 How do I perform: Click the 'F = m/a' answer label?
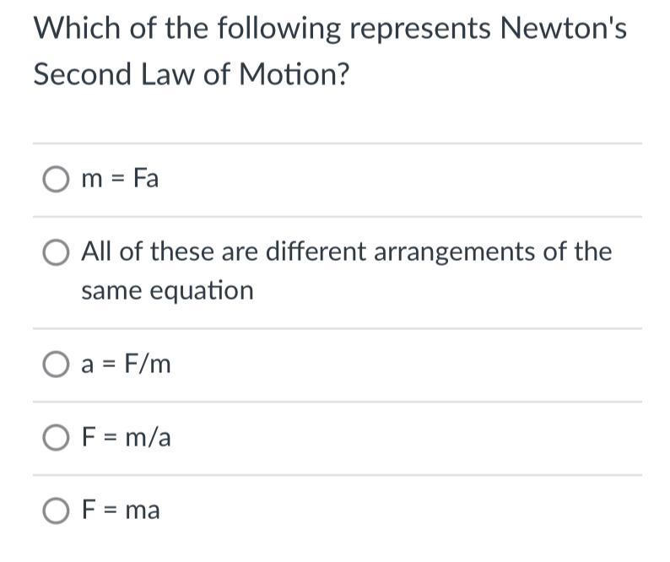tap(126, 437)
